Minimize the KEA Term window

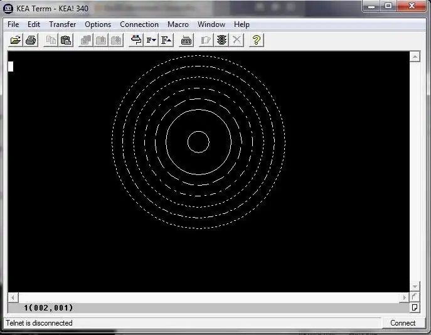[371, 6]
